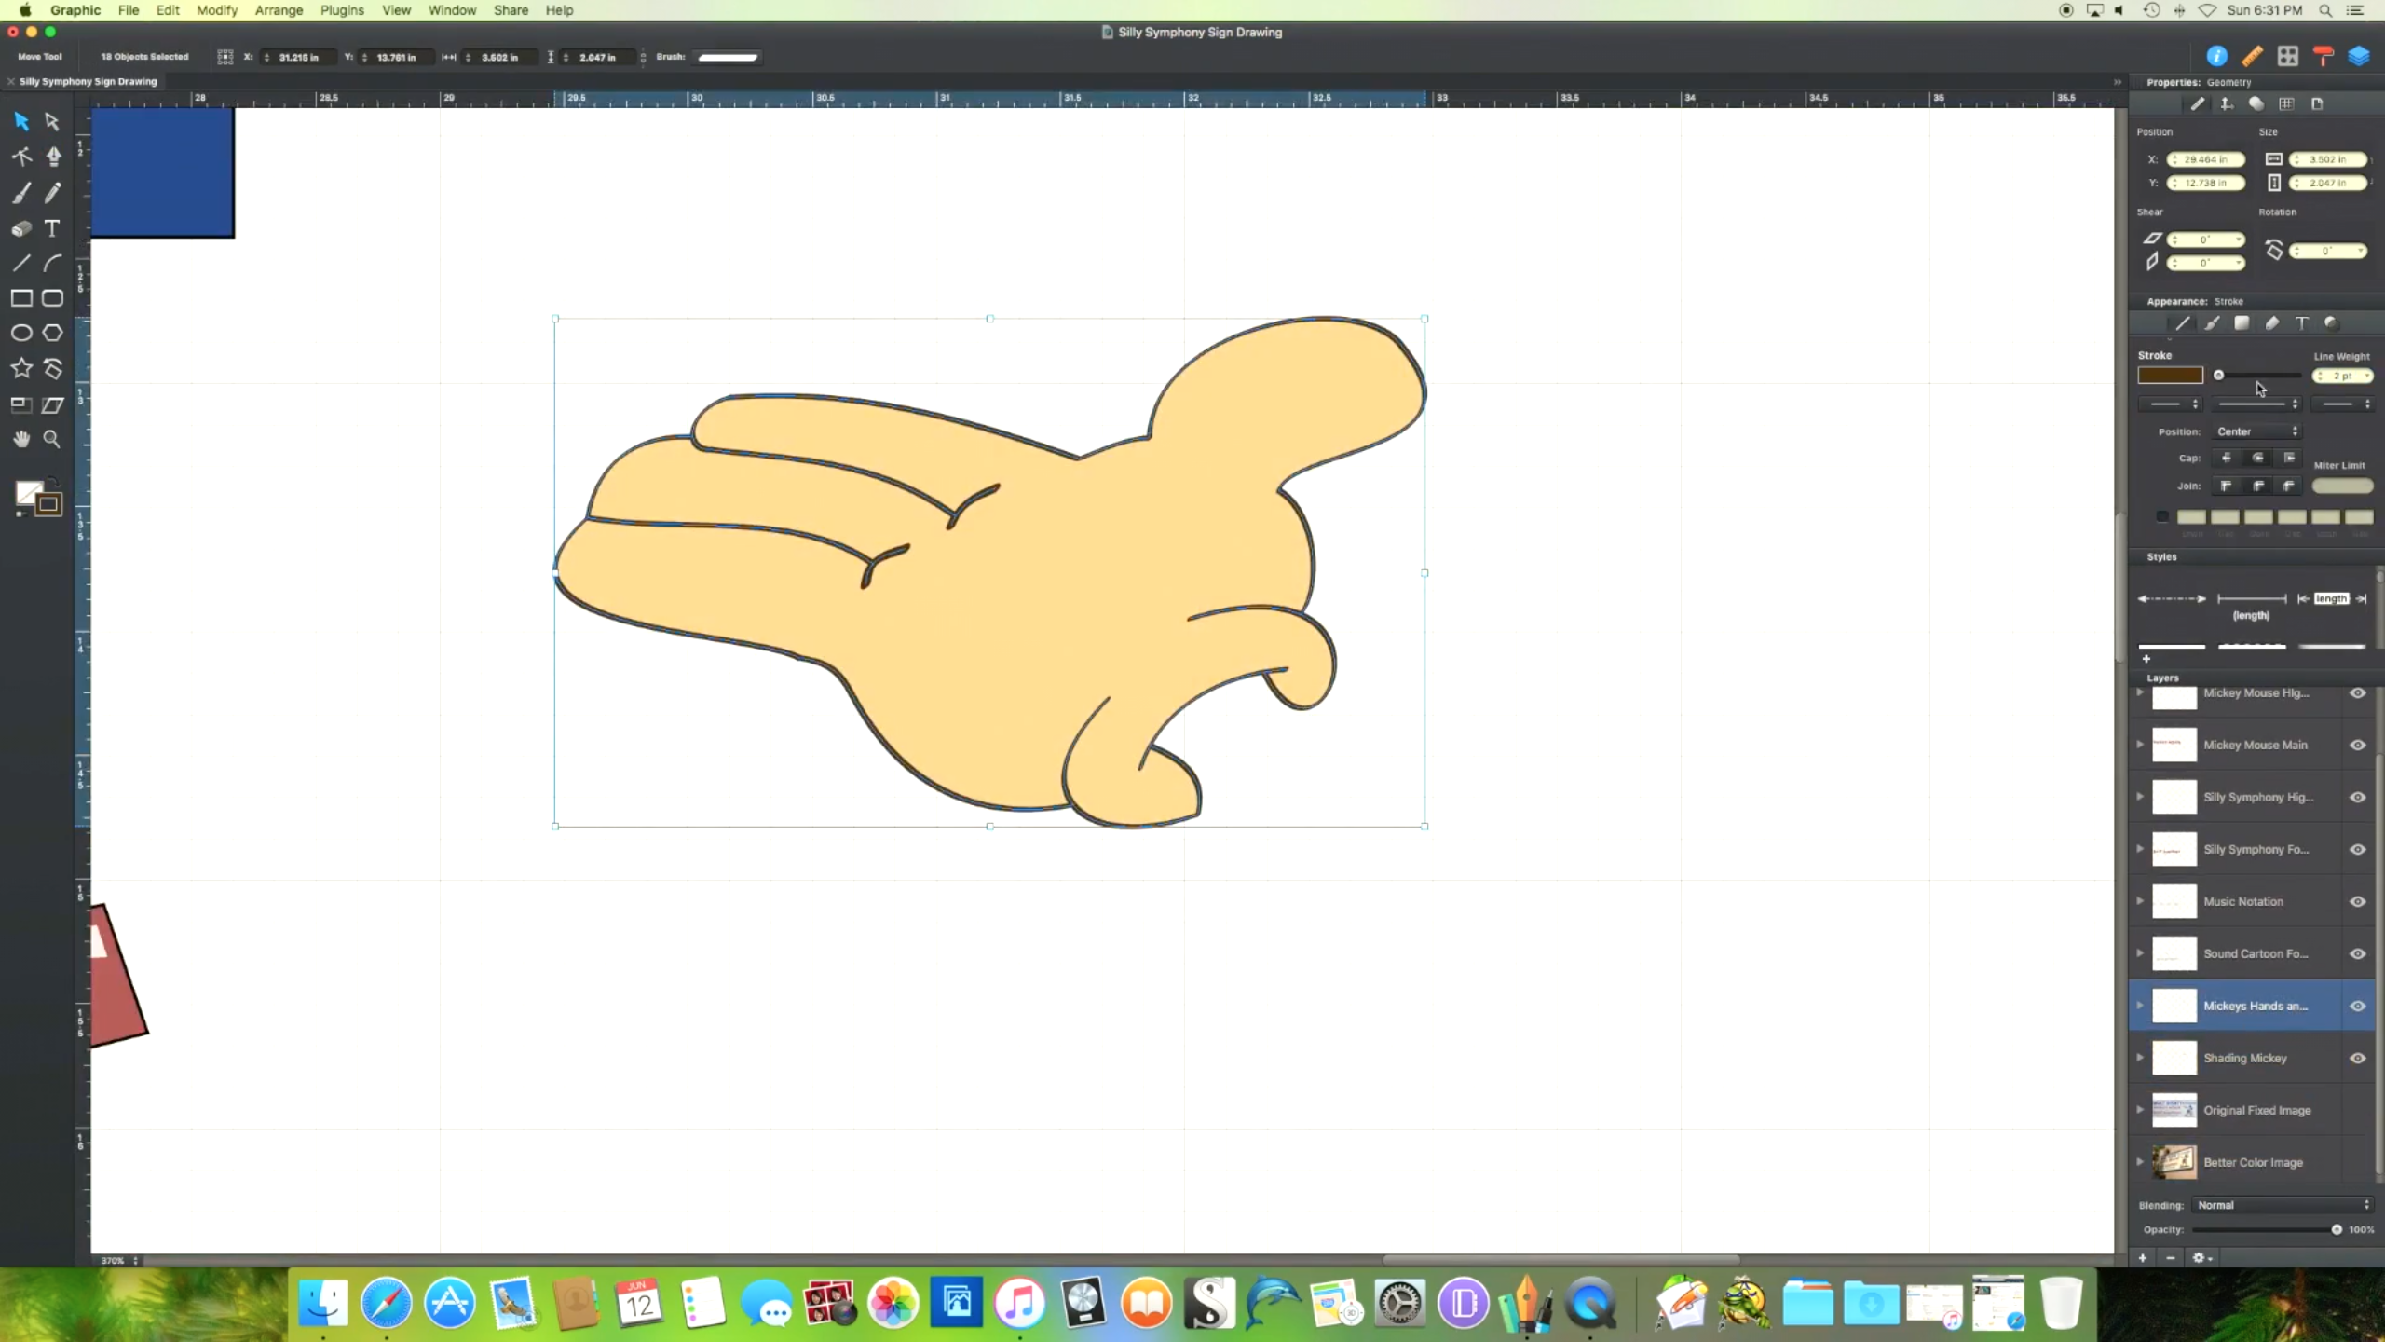Click the brown Stroke color swatch
Screen dimensions: 2385x1342
coord(2170,376)
